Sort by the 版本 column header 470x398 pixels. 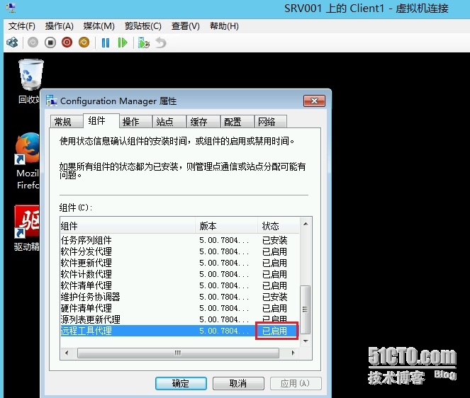tap(227, 226)
